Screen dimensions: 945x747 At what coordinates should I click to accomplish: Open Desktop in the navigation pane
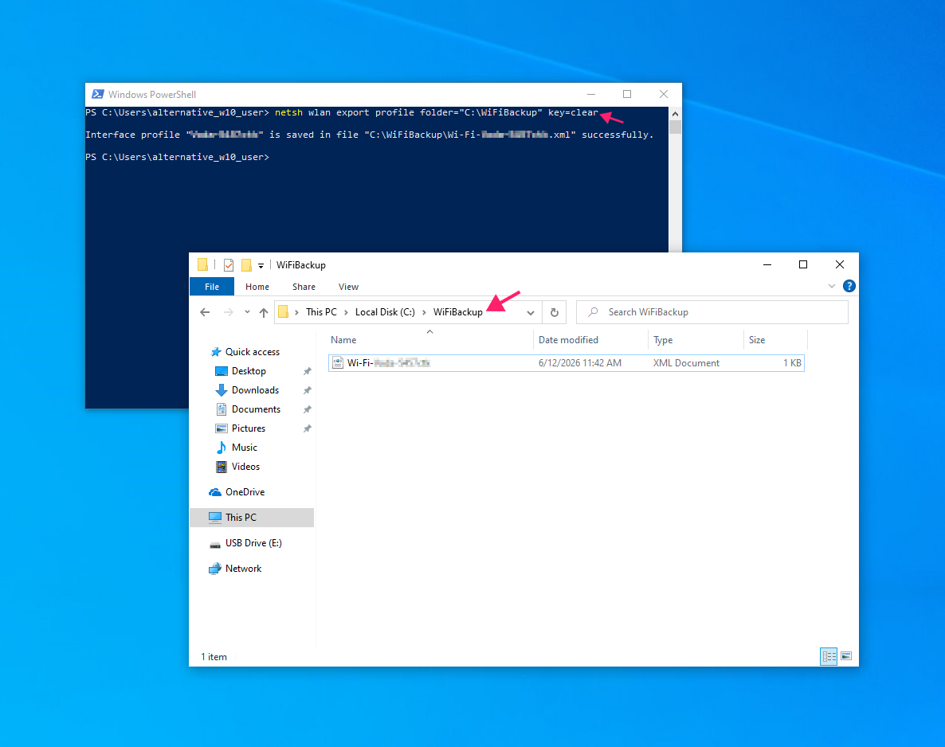click(249, 371)
